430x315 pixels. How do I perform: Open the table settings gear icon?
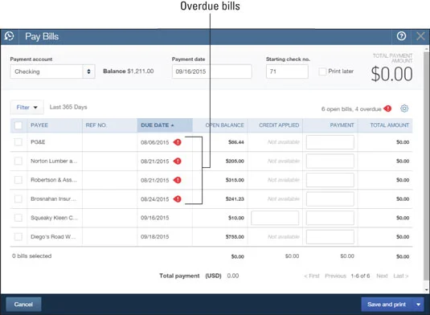click(404, 108)
